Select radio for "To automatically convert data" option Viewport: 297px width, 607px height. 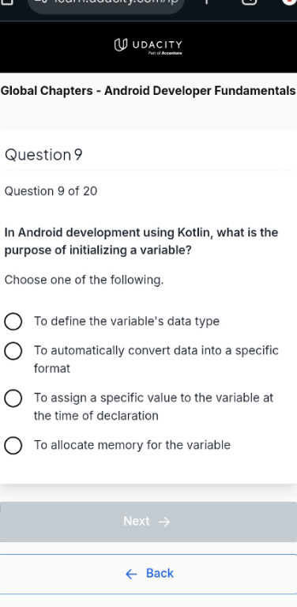[x=13, y=351]
